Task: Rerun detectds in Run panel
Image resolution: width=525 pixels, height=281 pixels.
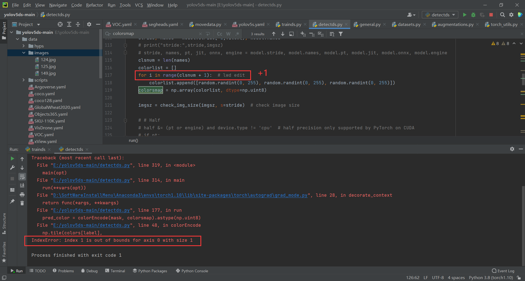Action: pyautogui.click(x=12, y=159)
